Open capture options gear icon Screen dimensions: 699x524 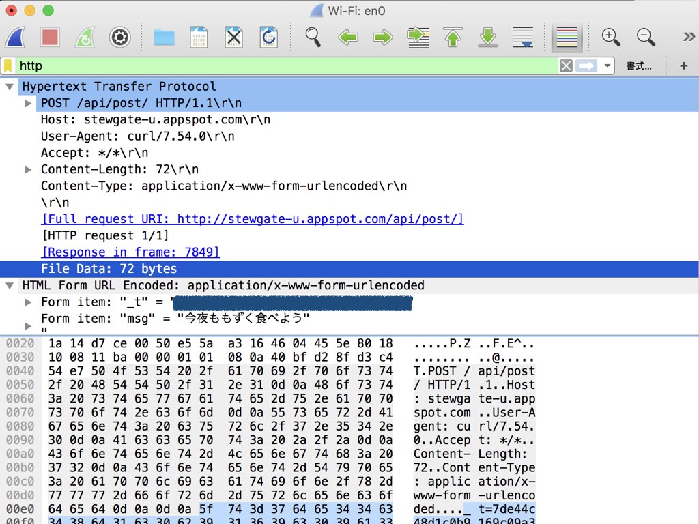pos(120,37)
